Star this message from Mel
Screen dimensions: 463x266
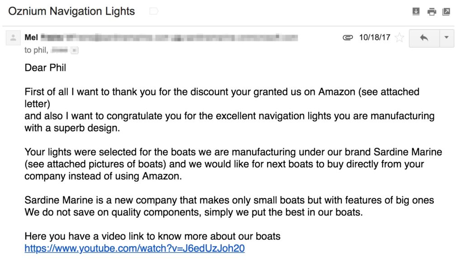coord(399,38)
